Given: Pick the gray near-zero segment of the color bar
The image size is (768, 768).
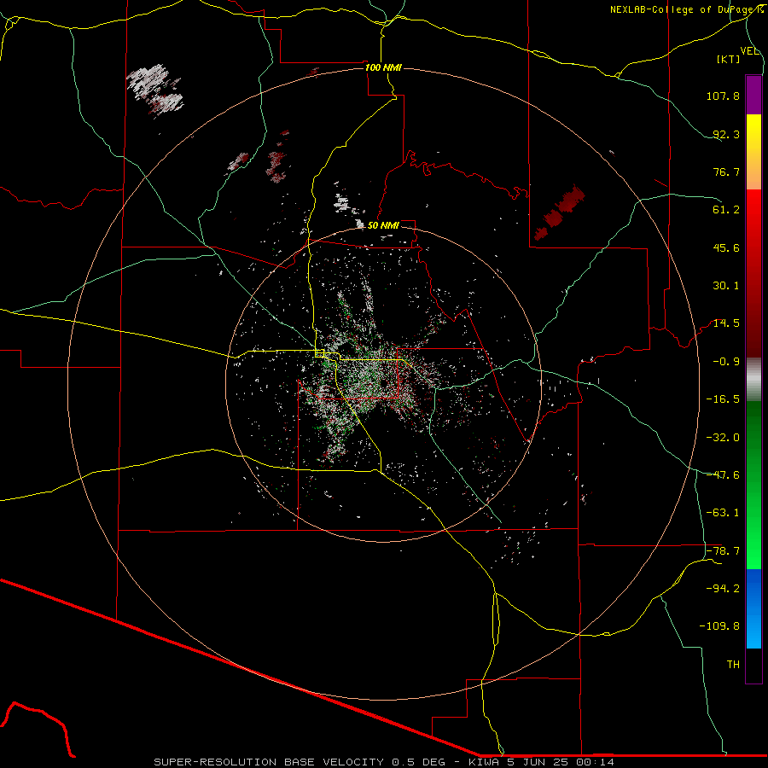Looking at the screenshot, I should (753, 379).
